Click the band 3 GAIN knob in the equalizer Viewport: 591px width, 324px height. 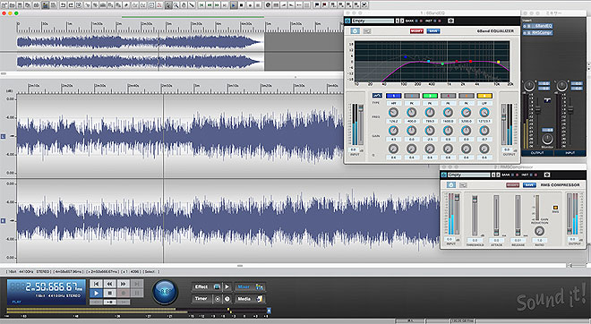click(x=430, y=131)
